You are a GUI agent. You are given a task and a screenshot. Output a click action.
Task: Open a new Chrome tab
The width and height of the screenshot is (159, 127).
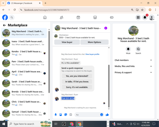coord(45,3)
